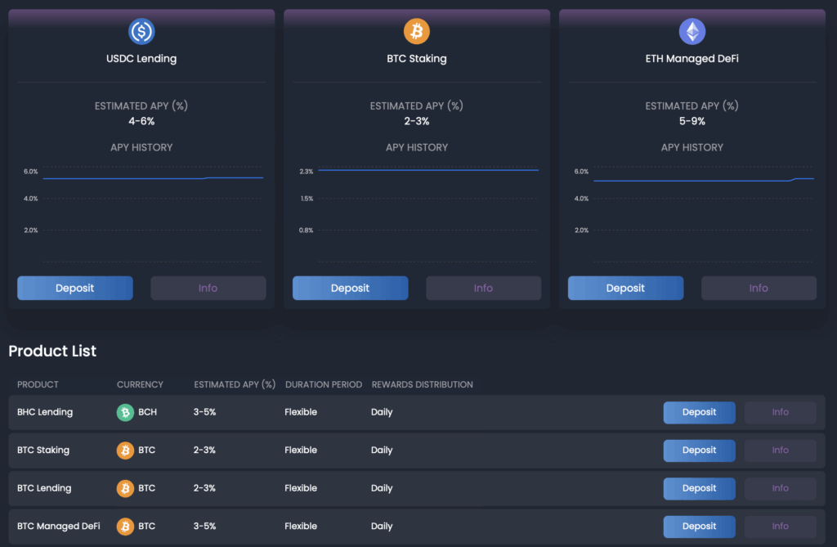The image size is (837, 547).
Task: Open Info for USDC Lending card
Action: click(208, 288)
